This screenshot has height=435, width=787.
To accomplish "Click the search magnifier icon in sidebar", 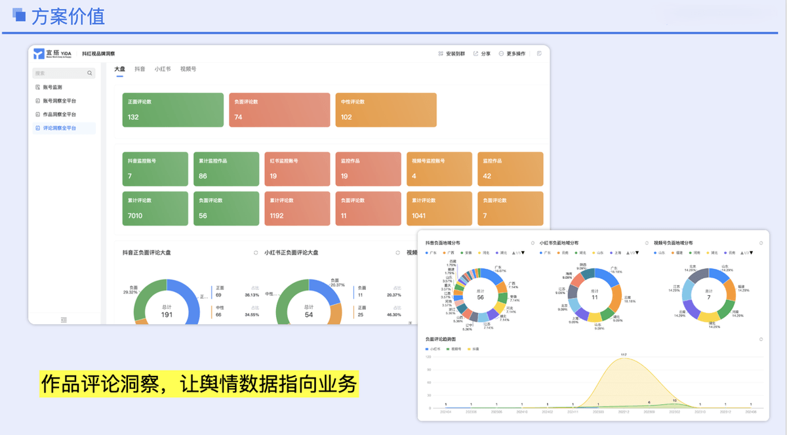I will coord(90,73).
